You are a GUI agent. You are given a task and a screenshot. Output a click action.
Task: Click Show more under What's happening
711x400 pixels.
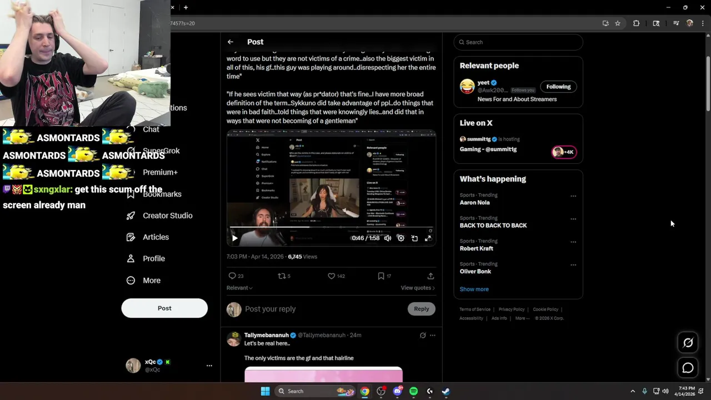474,289
